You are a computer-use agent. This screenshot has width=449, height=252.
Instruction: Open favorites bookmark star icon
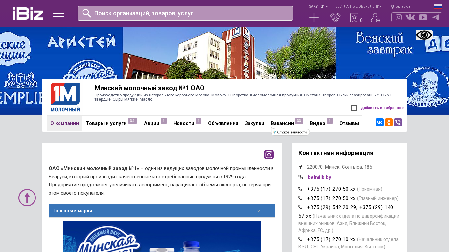point(354,18)
